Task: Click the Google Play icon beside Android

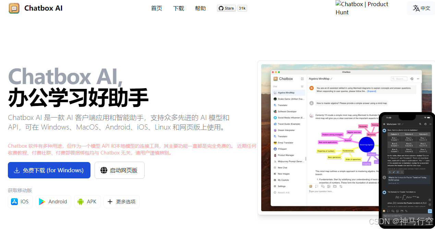Action: pyautogui.click(x=42, y=202)
